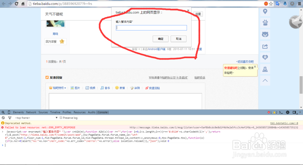Click the play-pin icon in right sidebar
303x165 pixels.
pos(265,12)
